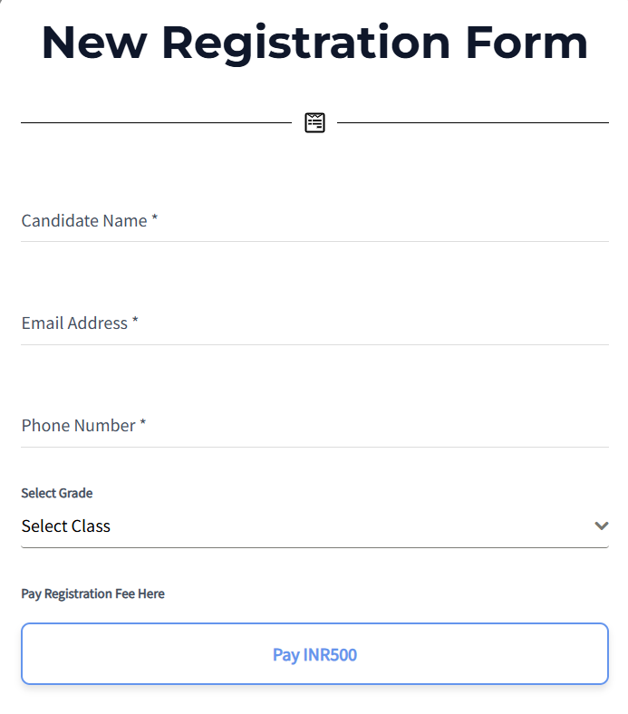Click the asterisk after Candidate Name
The width and height of the screenshot is (628, 714).
click(x=155, y=220)
